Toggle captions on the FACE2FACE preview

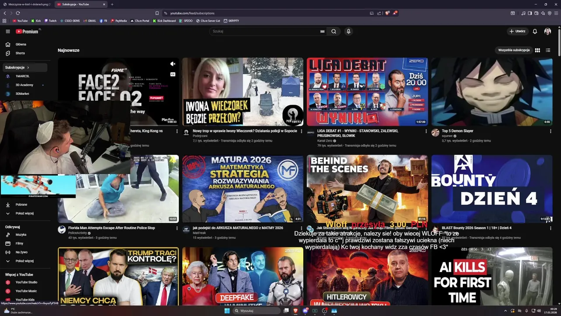[x=173, y=75]
